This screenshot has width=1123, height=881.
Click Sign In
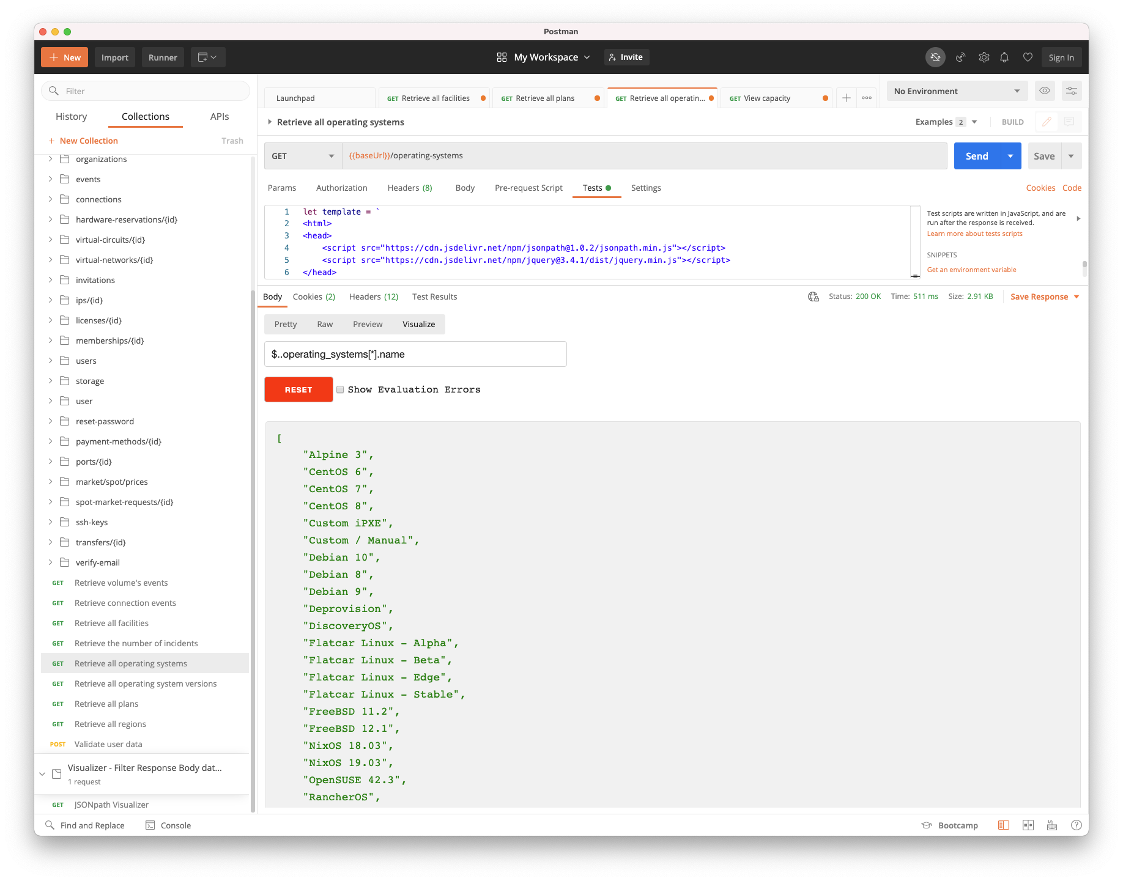(x=1061, y=57)
